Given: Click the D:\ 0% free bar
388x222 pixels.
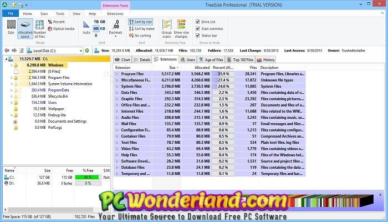Looking at the screenshot, I should coord(88,183).
